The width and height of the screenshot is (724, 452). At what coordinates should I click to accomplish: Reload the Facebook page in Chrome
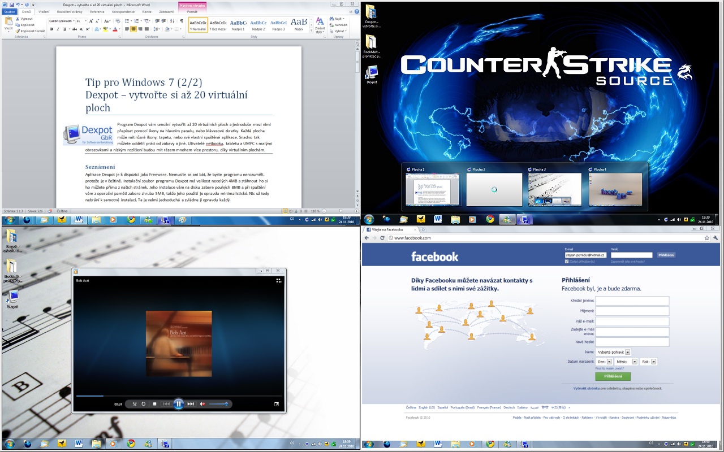coord(383,238)
